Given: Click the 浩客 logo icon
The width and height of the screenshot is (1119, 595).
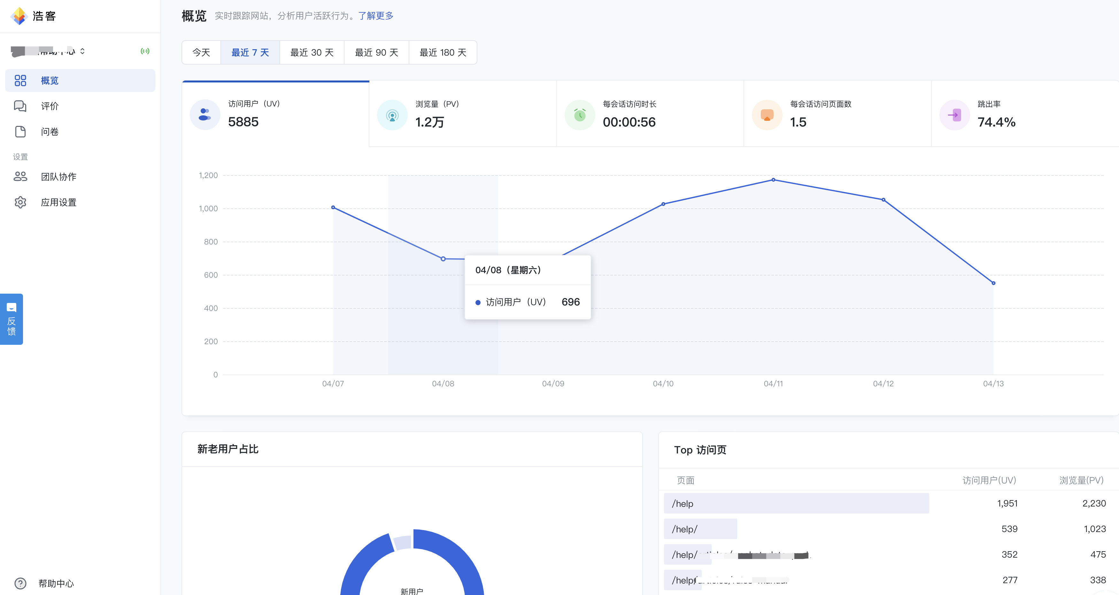Looking at the screenshot, I should point(19,16).
